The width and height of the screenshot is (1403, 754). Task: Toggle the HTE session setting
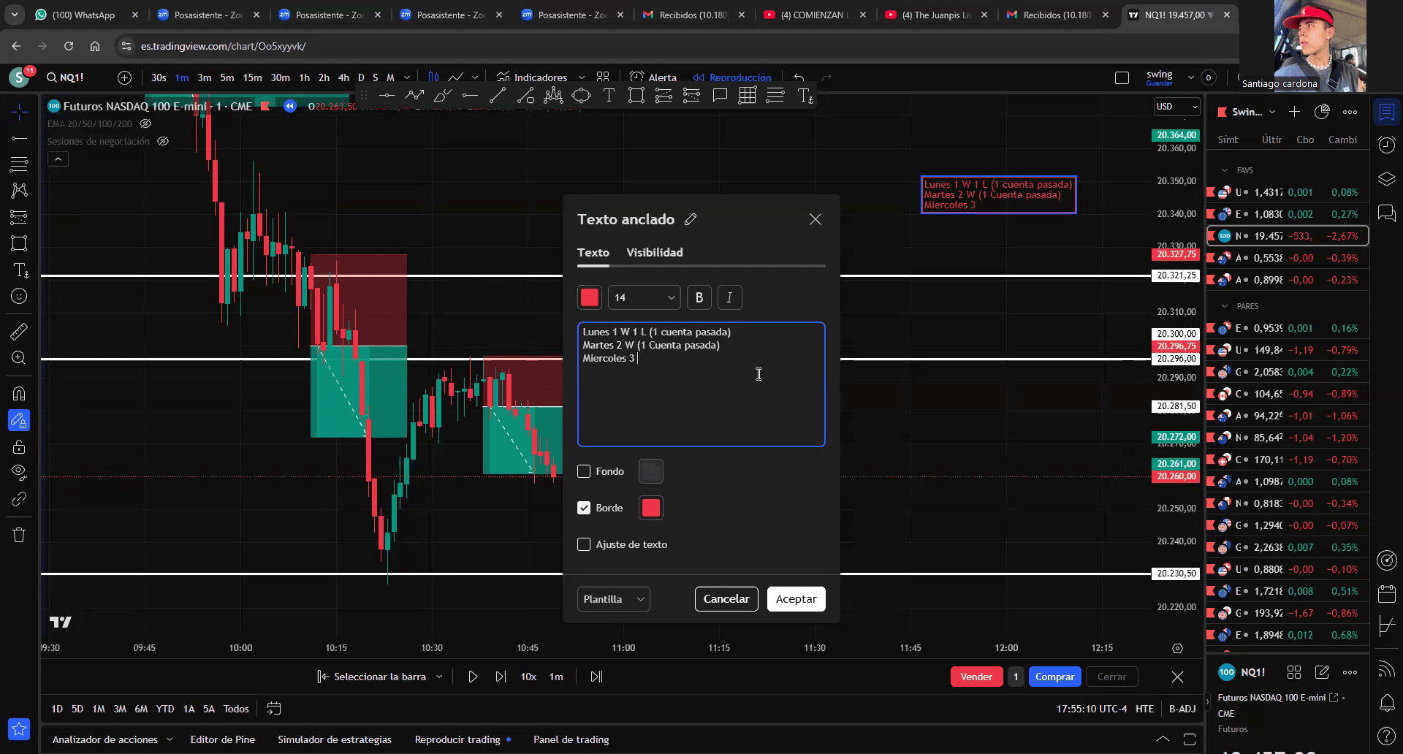coord(1145,709)
